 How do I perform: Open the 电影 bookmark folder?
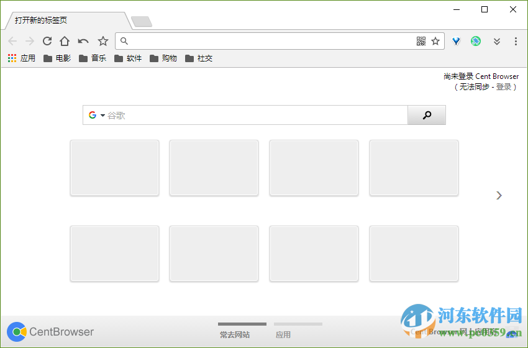click(x=57, y=58)
